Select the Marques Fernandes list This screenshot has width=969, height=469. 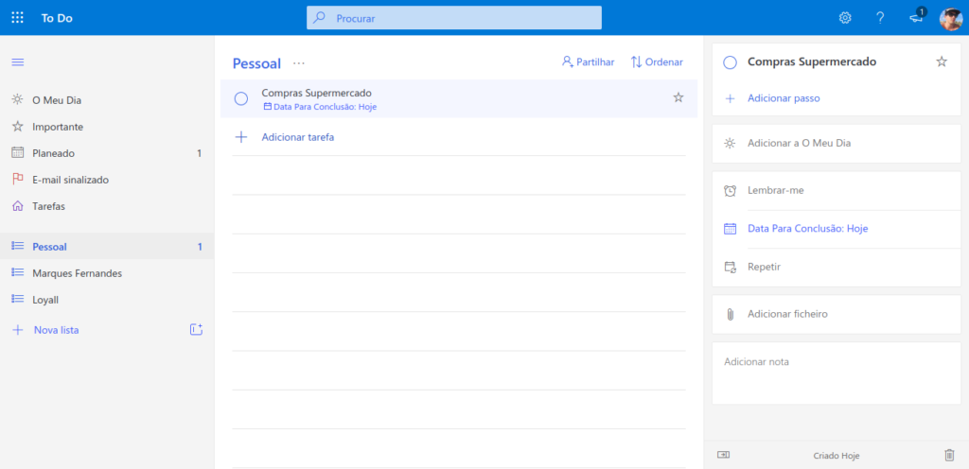(x=107, y=272)
